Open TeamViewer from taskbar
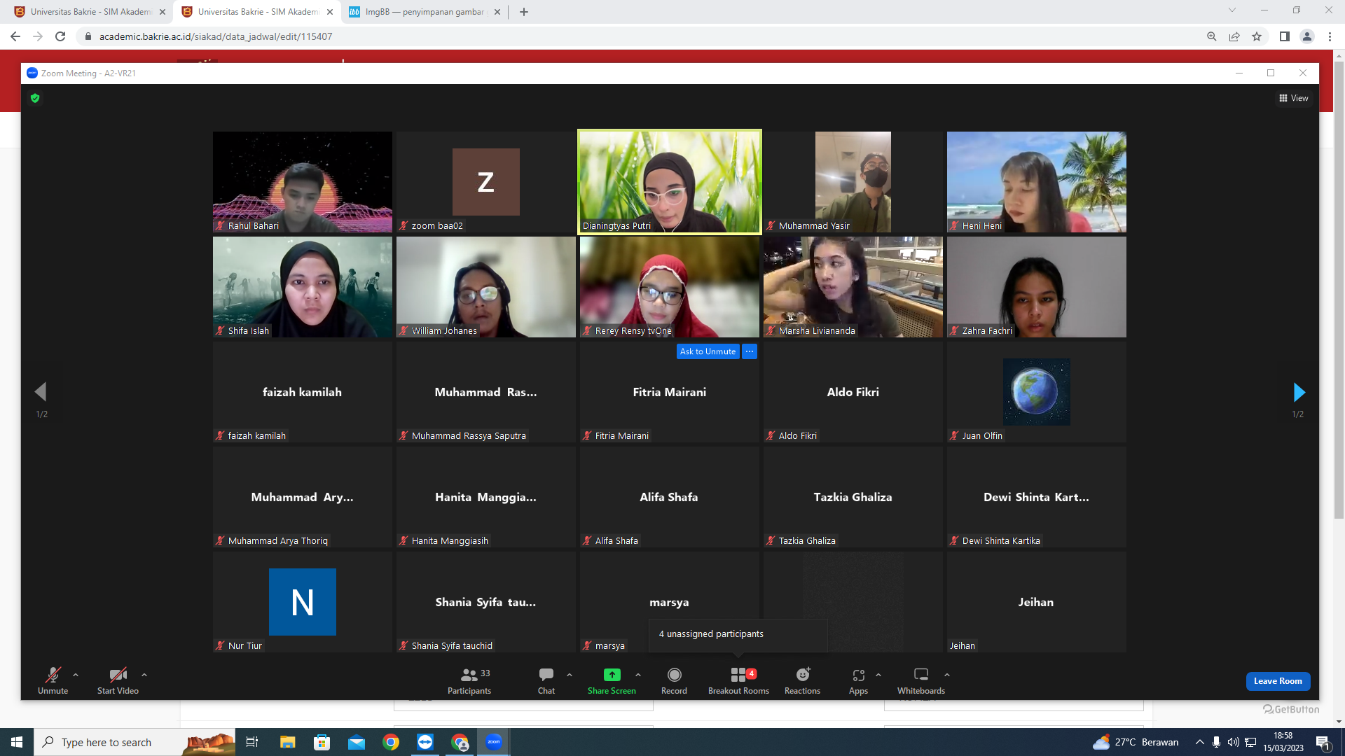Screen dimensions: 1345x756 pyautogui.click(x=425, y=742)
